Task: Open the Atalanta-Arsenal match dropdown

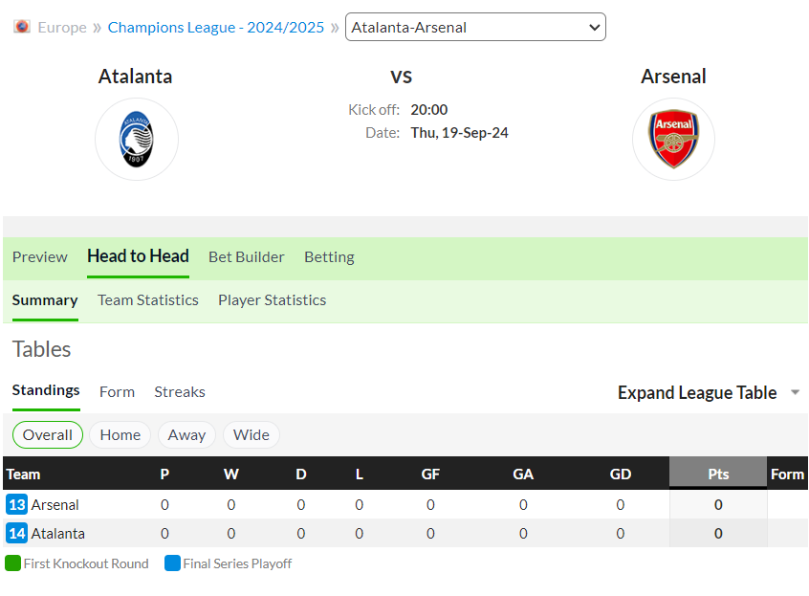Action: pos(475,27)
